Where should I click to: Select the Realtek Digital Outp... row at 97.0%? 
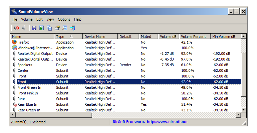point(126,59)
